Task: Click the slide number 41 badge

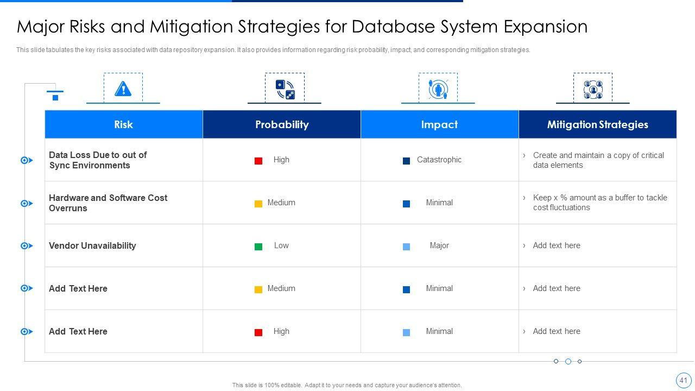Action: click(683, 380)
